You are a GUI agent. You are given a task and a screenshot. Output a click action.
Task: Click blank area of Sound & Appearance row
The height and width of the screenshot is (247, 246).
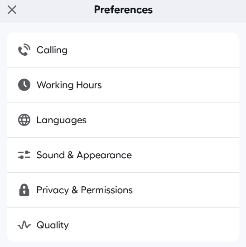186,155
